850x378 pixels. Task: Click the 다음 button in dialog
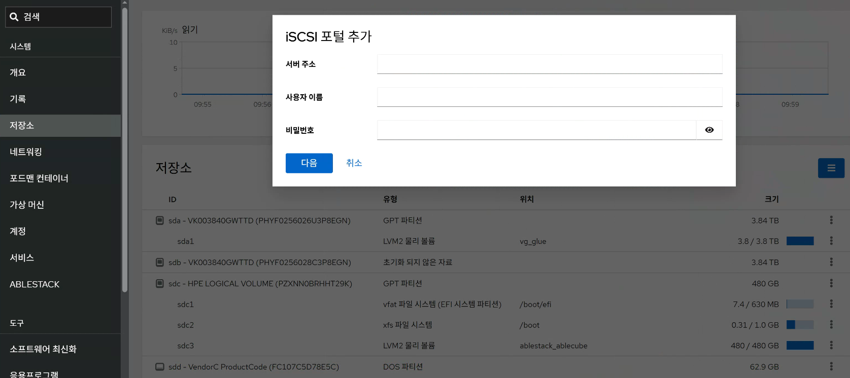click(309, 163)
